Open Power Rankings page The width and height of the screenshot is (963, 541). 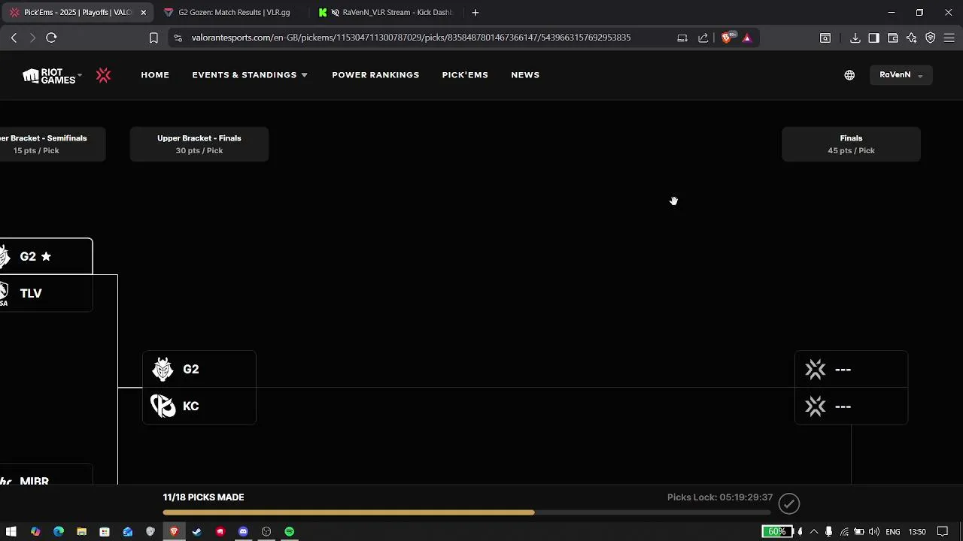[x=375, y=75]
